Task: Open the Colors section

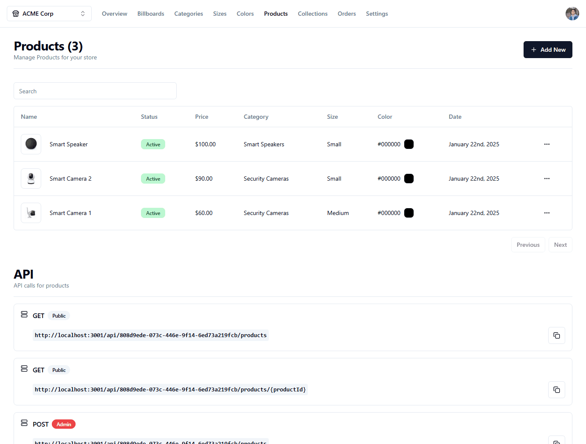Action: pyautogui.click(x=245, y=13)
